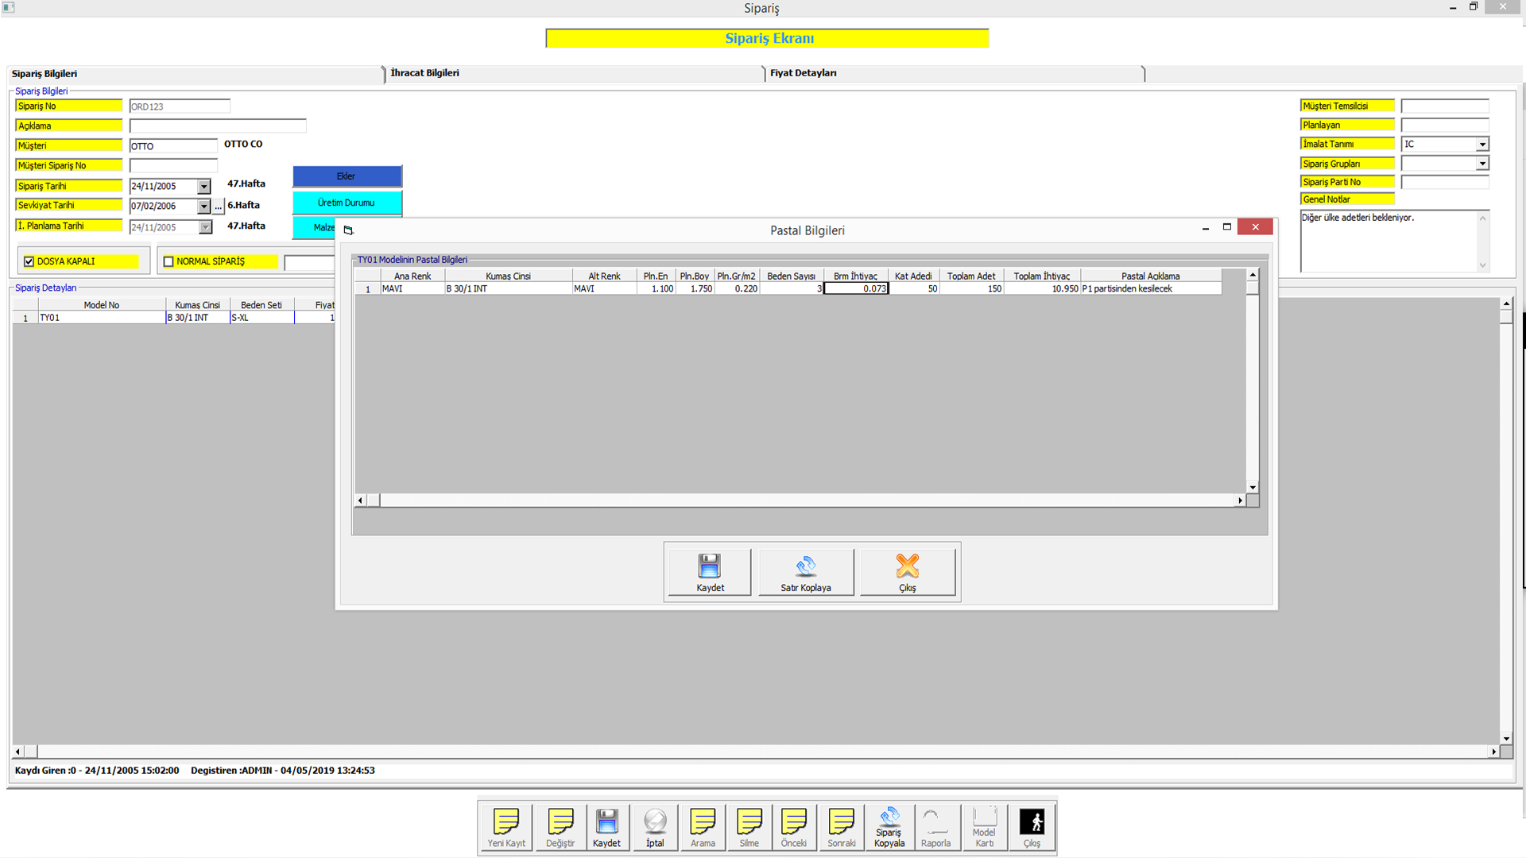The width and height of the screenshot is (1526, 858).
Task: Click the Yeni Kayıt toolbar icon
Action: click(506, 821)
